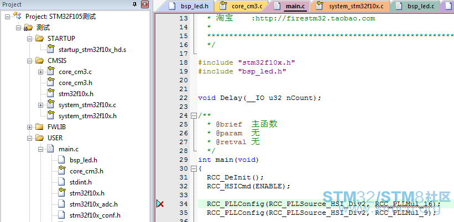Select core_cm3.h under main.c dependencies

coord(86,171)
